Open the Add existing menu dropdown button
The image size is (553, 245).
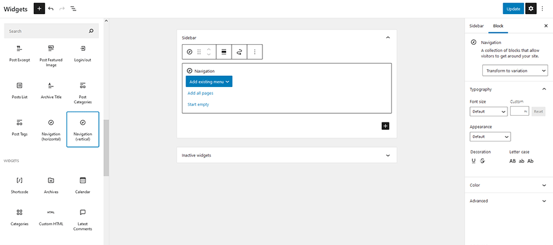point(209,81)
